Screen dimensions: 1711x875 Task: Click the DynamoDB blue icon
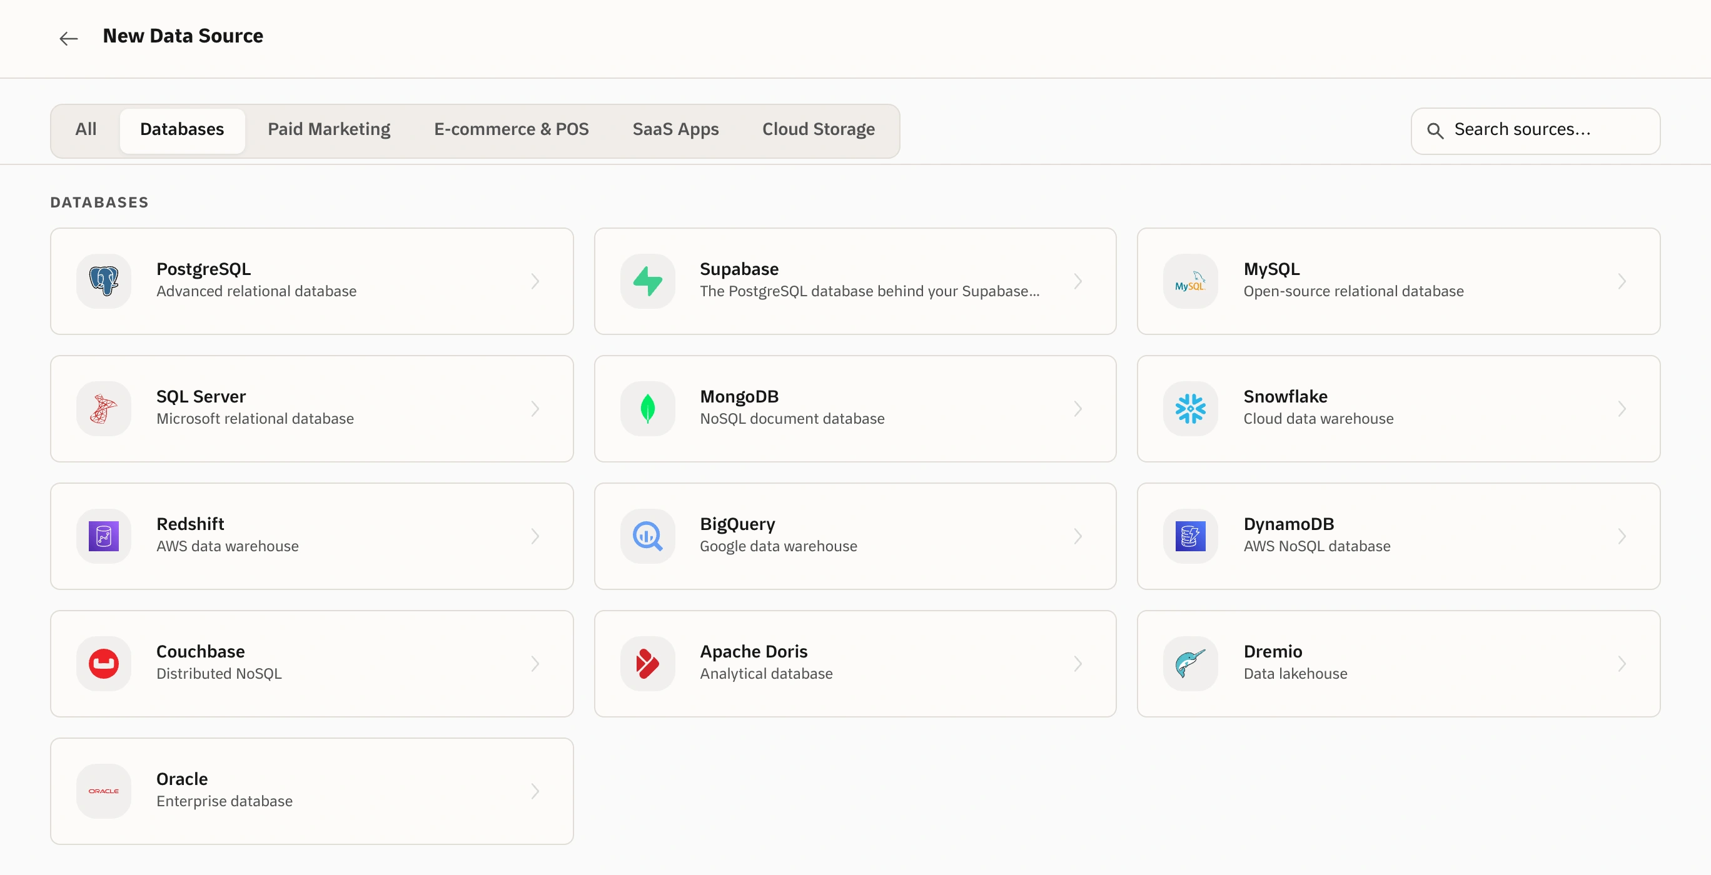click(1190, 536)
